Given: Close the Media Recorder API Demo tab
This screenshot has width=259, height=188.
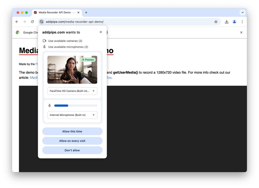Looking at the screenshot, I should (78, 12).
